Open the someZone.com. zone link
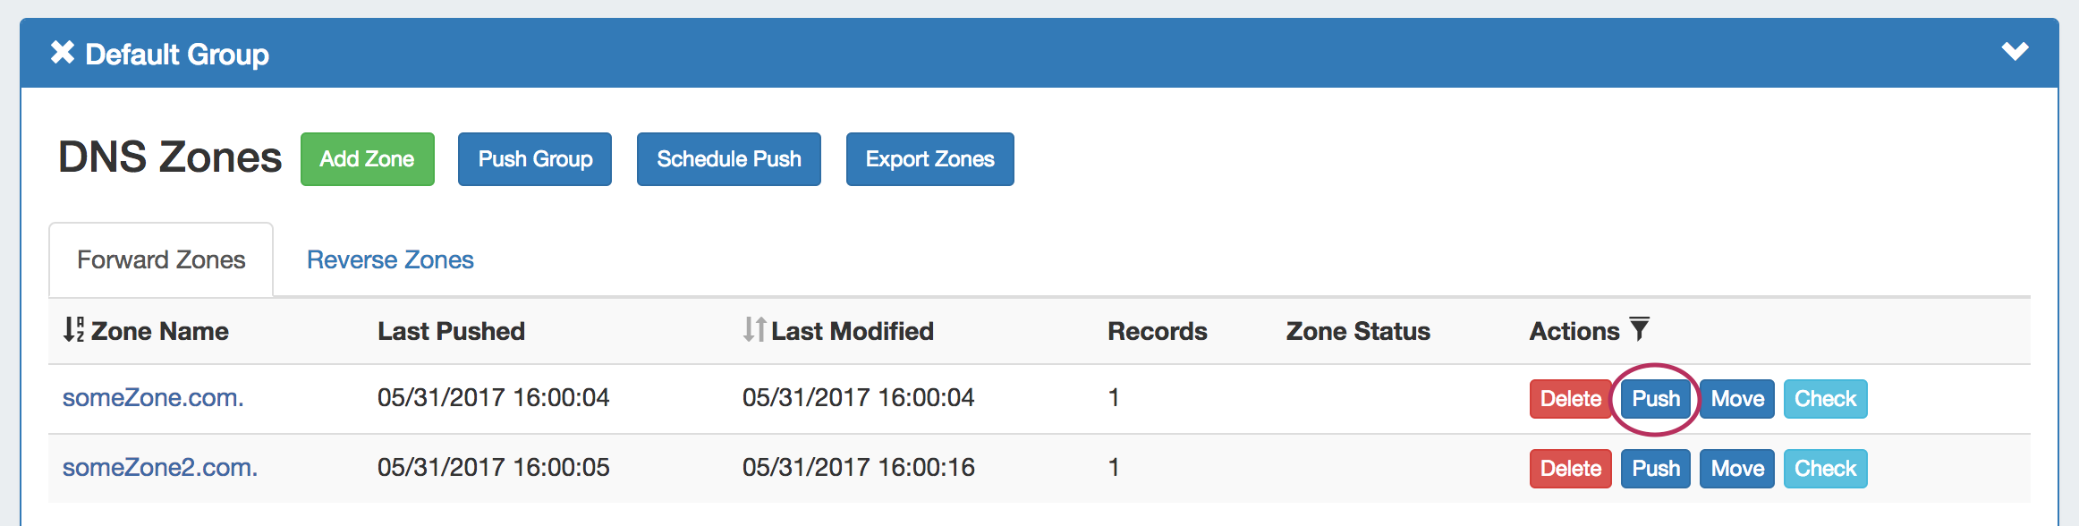 coord(153,397)
